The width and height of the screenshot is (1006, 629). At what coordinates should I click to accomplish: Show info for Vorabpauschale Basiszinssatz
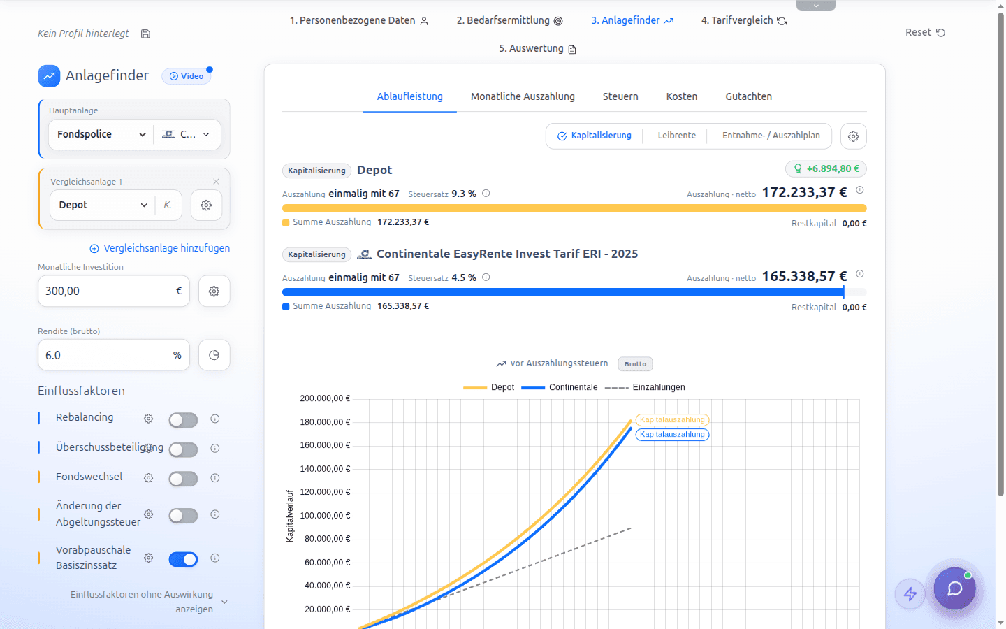(x=215, y=558)
